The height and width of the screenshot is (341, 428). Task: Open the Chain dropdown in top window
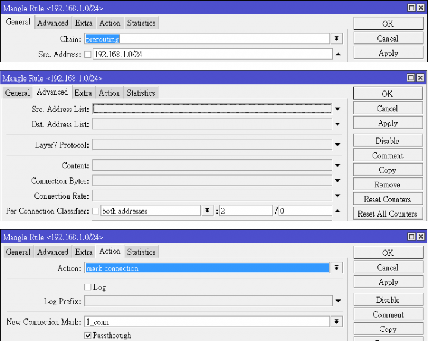[x=336, y=39]
